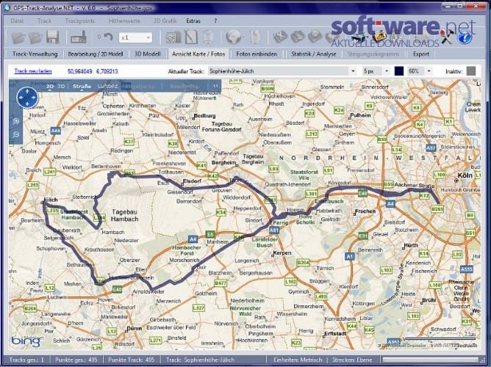Open the ? help menu
The height and width of the screenshot is (367, 491).
(215, 21)
